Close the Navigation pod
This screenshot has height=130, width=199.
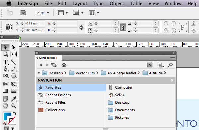pos(172,80)
